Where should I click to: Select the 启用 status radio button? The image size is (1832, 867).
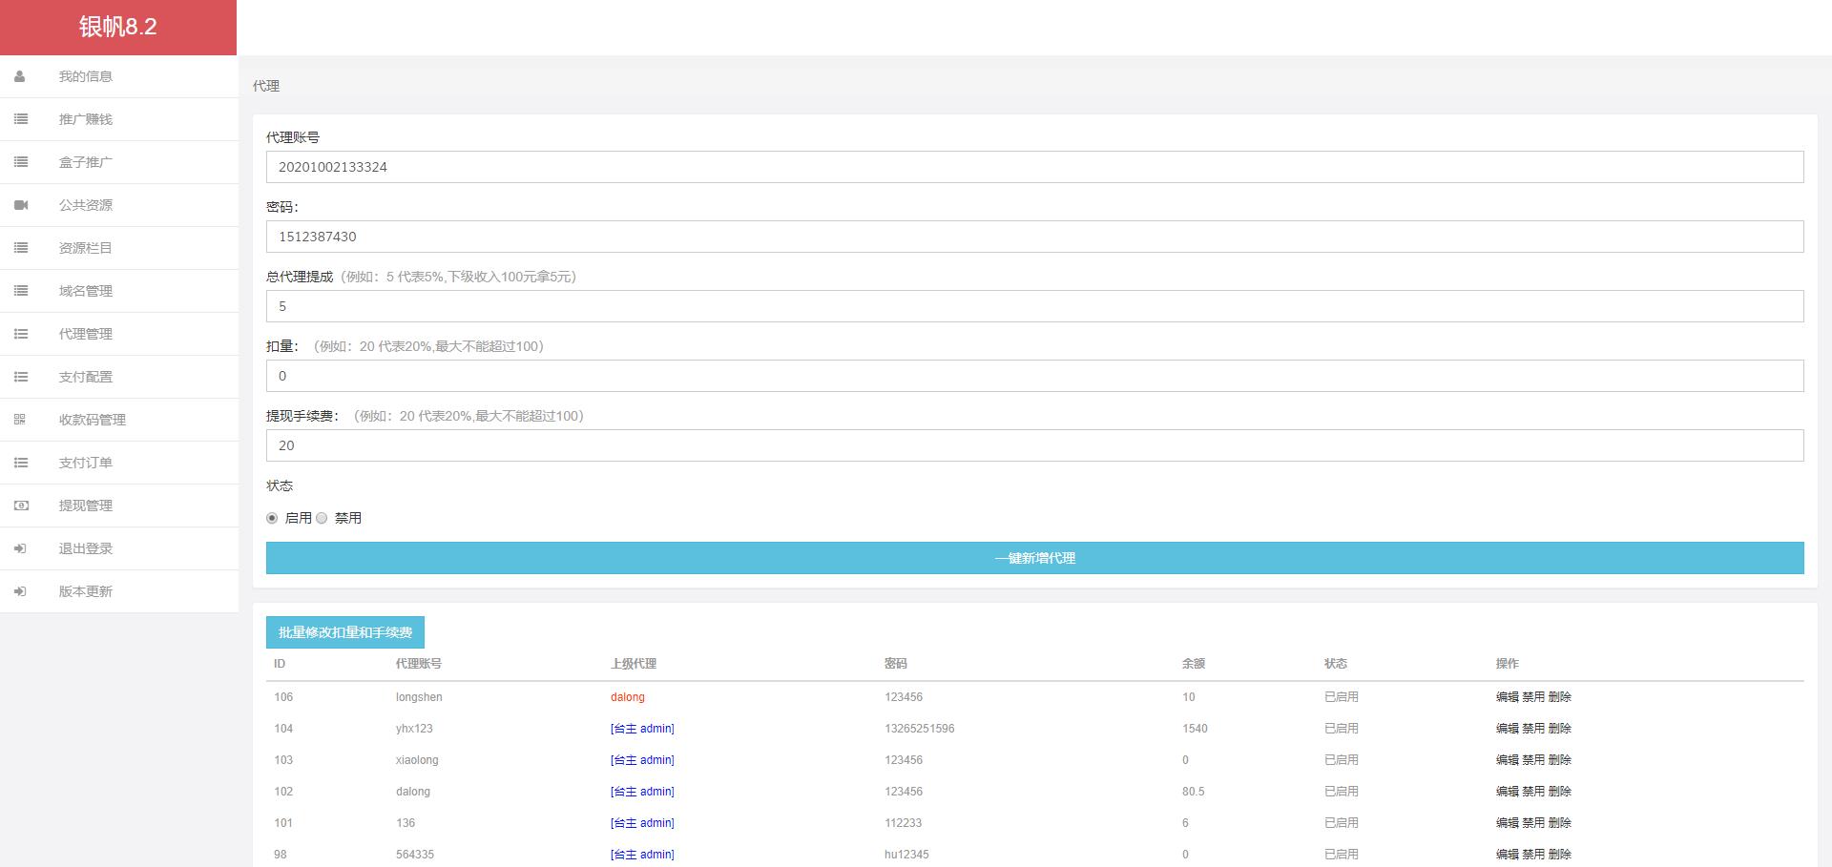click(x=272, y=518)
